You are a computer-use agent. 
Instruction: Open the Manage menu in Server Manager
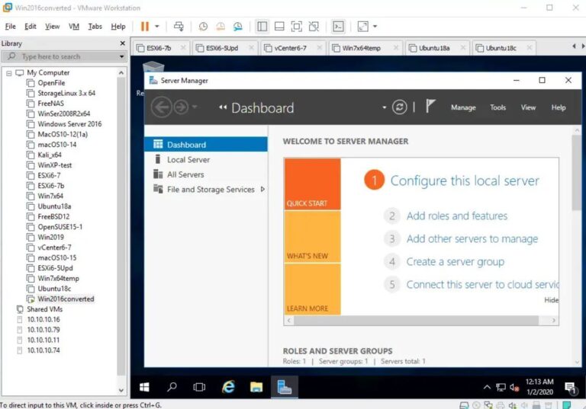[463, 107]
